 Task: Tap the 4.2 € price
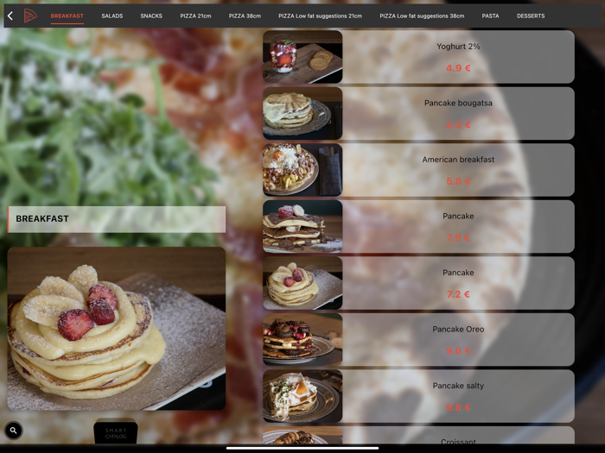[x=458, y=125]
